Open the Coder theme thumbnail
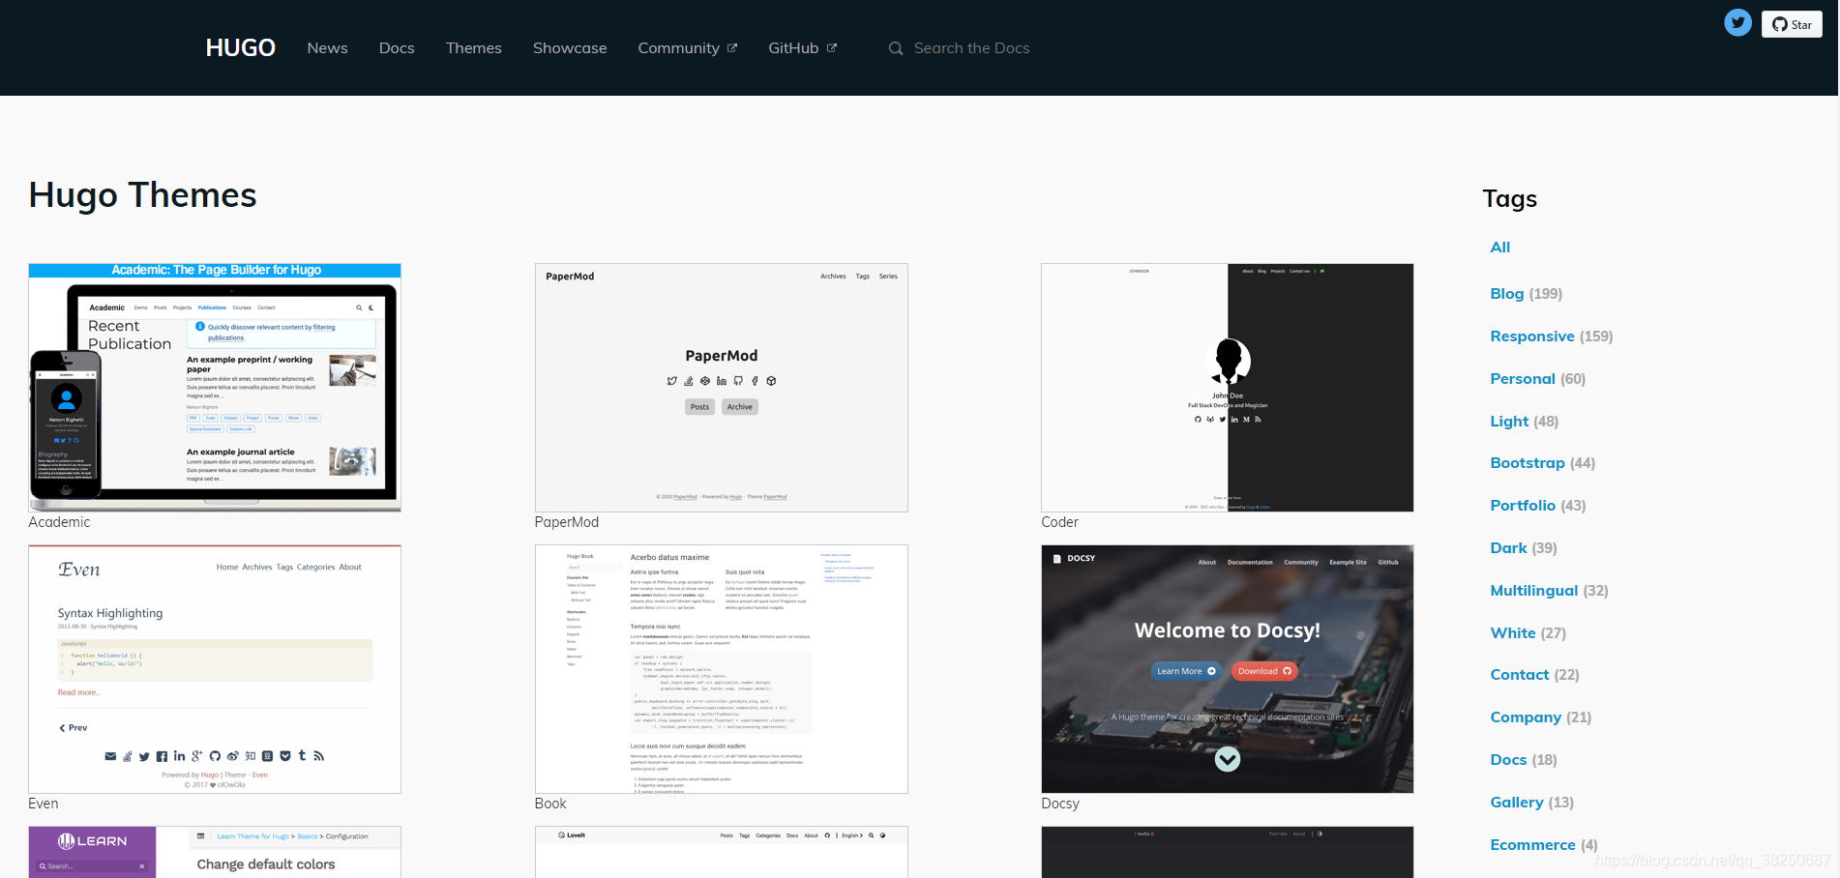This screenshot has height=878, width=1840. (1228, 387)
